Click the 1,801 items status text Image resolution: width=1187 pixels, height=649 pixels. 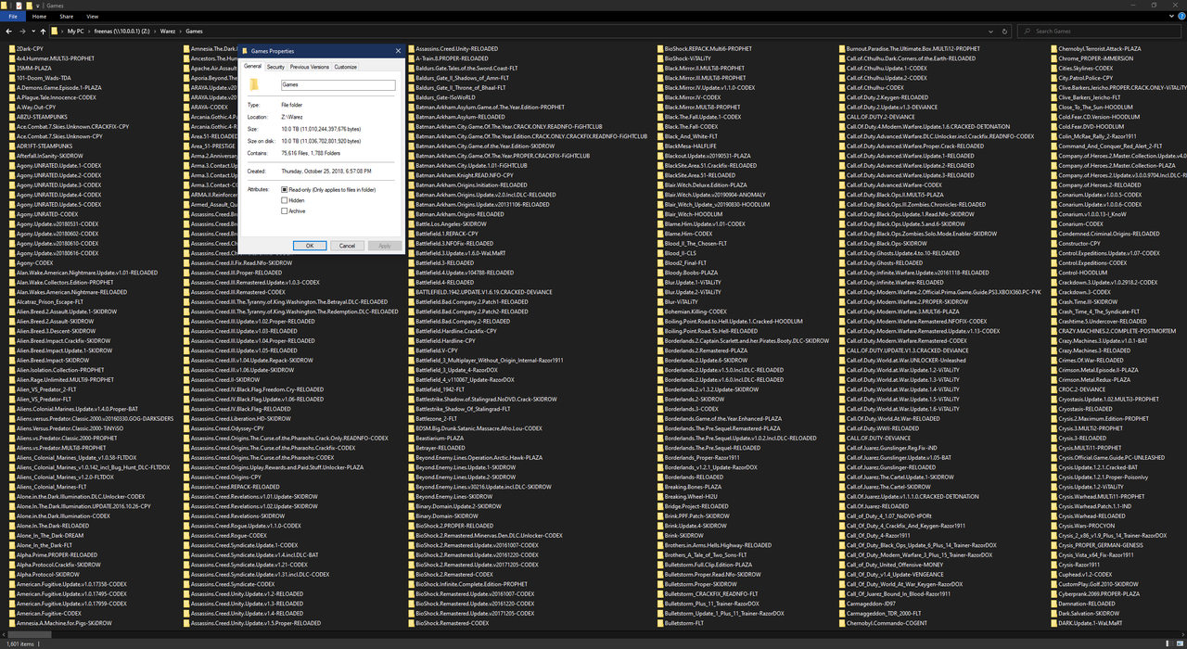(x=19, y=643)
